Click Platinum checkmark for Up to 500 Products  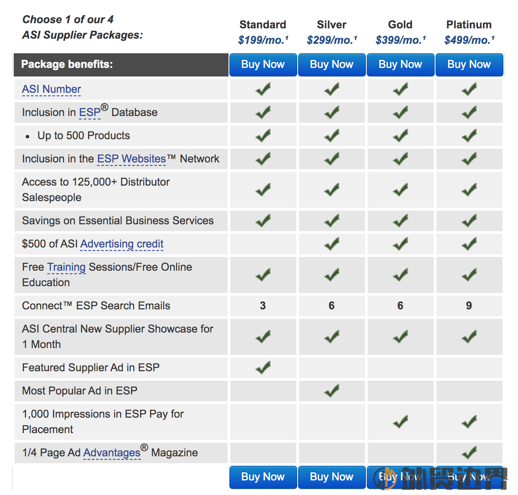tap(469, 135)
